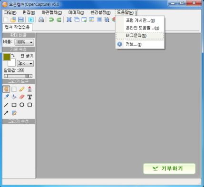Open the 파일(F) menu
The width and height of the screenshot is (204, 187).
pos(10,12)
